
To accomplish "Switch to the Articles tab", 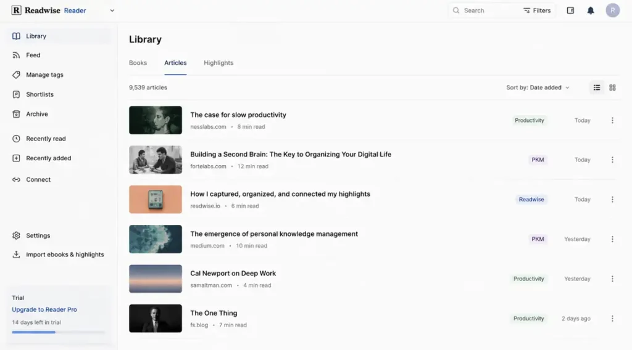I will (x=175, y=63).
